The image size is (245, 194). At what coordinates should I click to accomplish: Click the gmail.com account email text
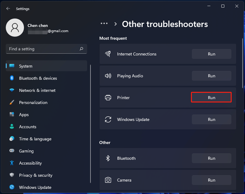tap(58, 31)
